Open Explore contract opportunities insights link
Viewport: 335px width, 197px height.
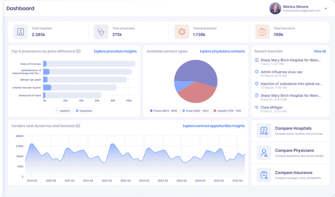click(214, 126)
